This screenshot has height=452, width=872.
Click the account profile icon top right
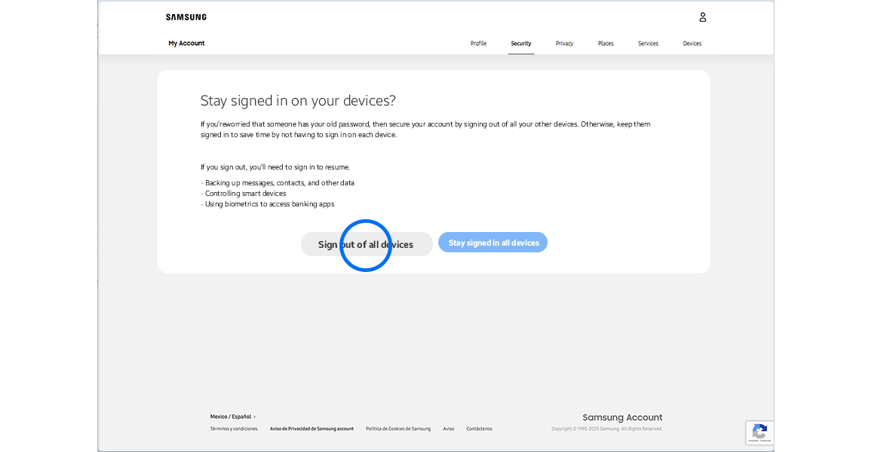tap(702, 17)
